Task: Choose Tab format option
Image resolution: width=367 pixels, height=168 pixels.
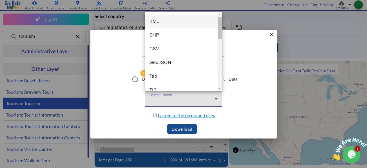Action: click(x=181, y=76)
